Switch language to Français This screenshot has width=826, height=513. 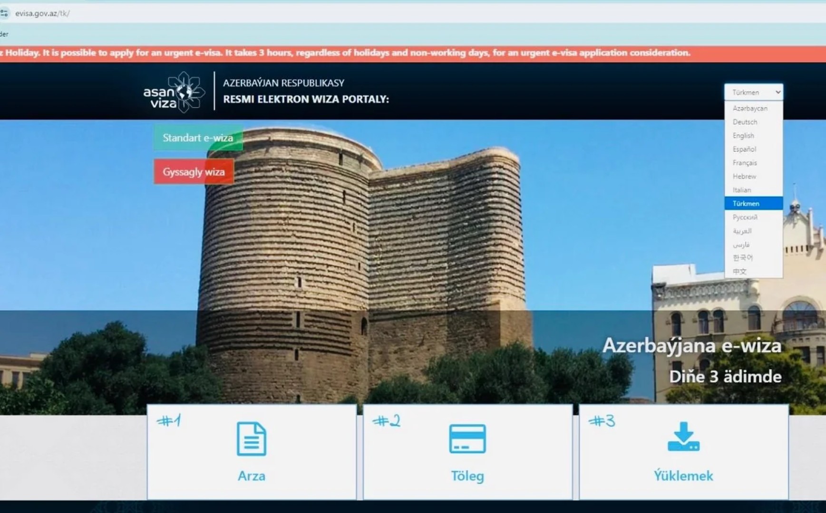[745, 163]
